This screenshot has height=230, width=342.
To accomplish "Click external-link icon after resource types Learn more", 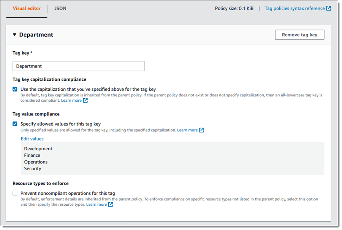I will [x=111, y=205].
